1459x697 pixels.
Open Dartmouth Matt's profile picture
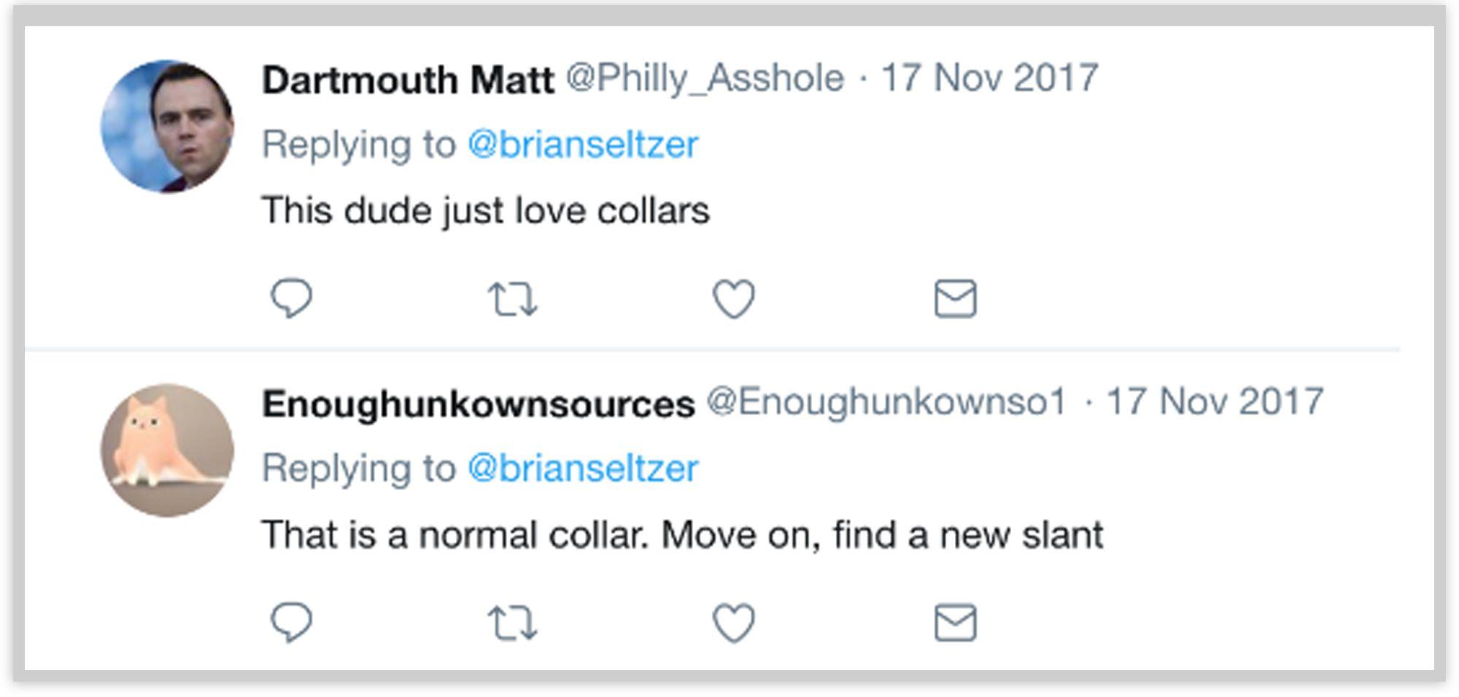(x=167, y=127)
